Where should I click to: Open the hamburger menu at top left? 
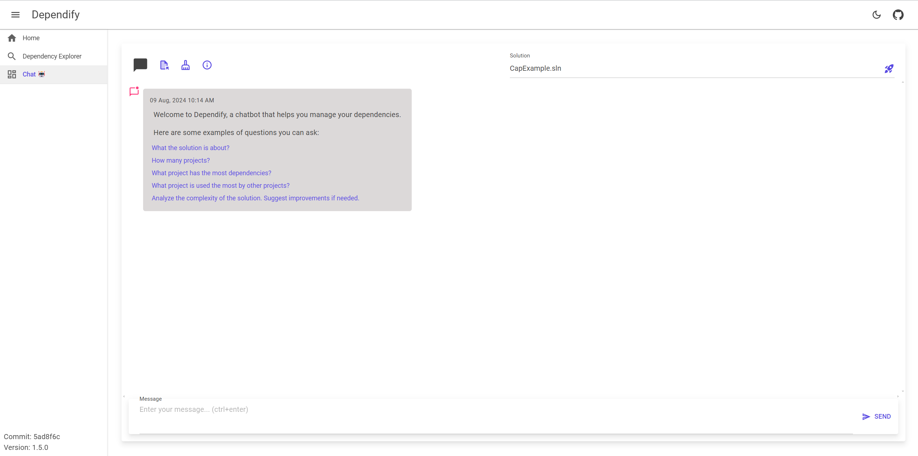click(15, 15)
